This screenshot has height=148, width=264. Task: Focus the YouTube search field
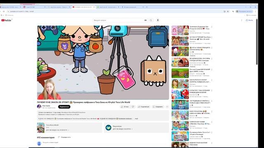[x=119, y=20]
